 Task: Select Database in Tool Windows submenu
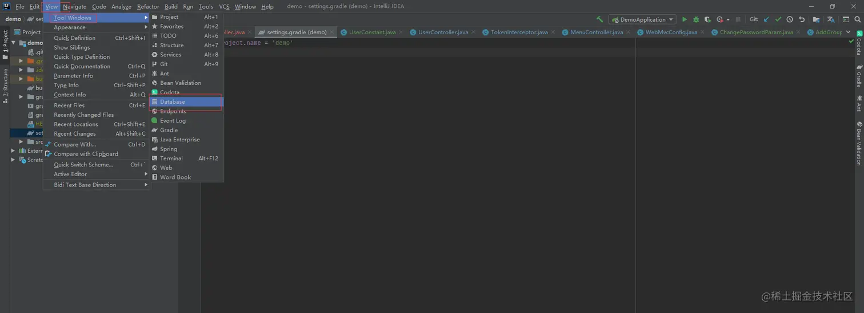click(x=186, y=102)
